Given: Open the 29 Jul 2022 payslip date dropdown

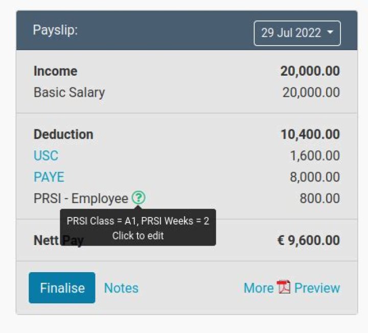Looking at the screenshot, I should [x=297, y=33].
